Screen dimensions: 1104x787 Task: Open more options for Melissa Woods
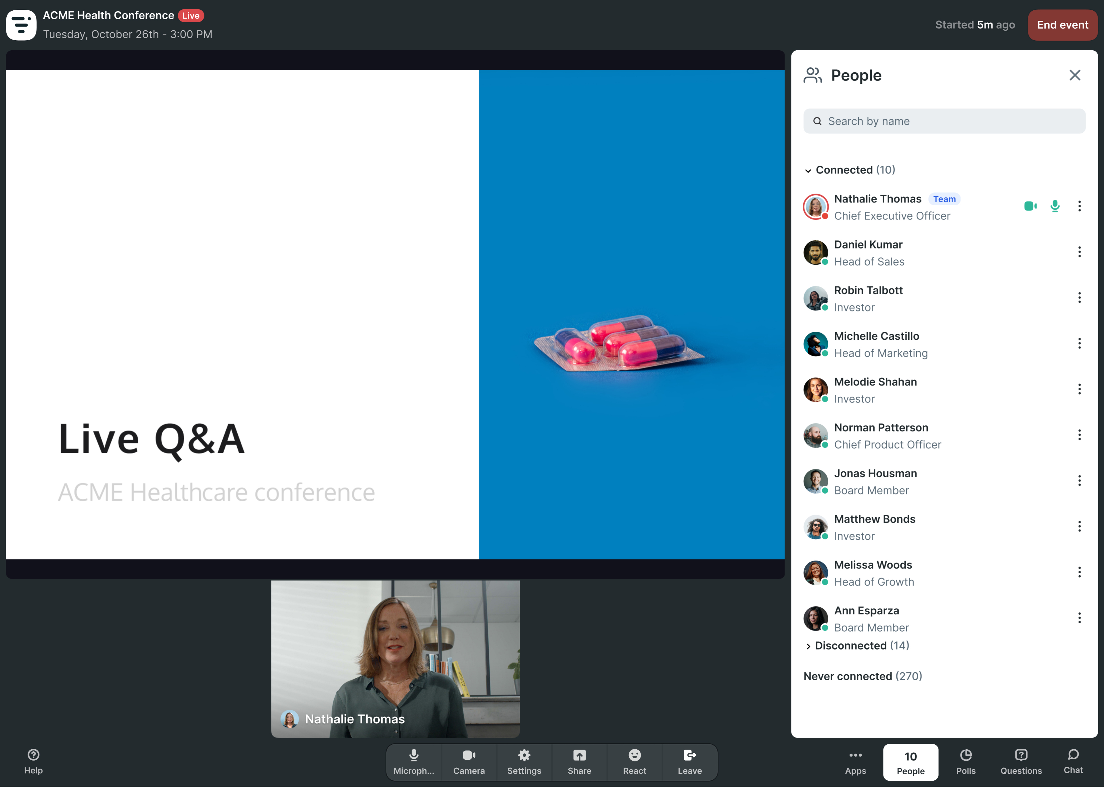[1079, 572]
